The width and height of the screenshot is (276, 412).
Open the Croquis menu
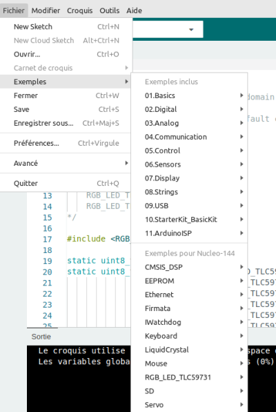(80, 10)
